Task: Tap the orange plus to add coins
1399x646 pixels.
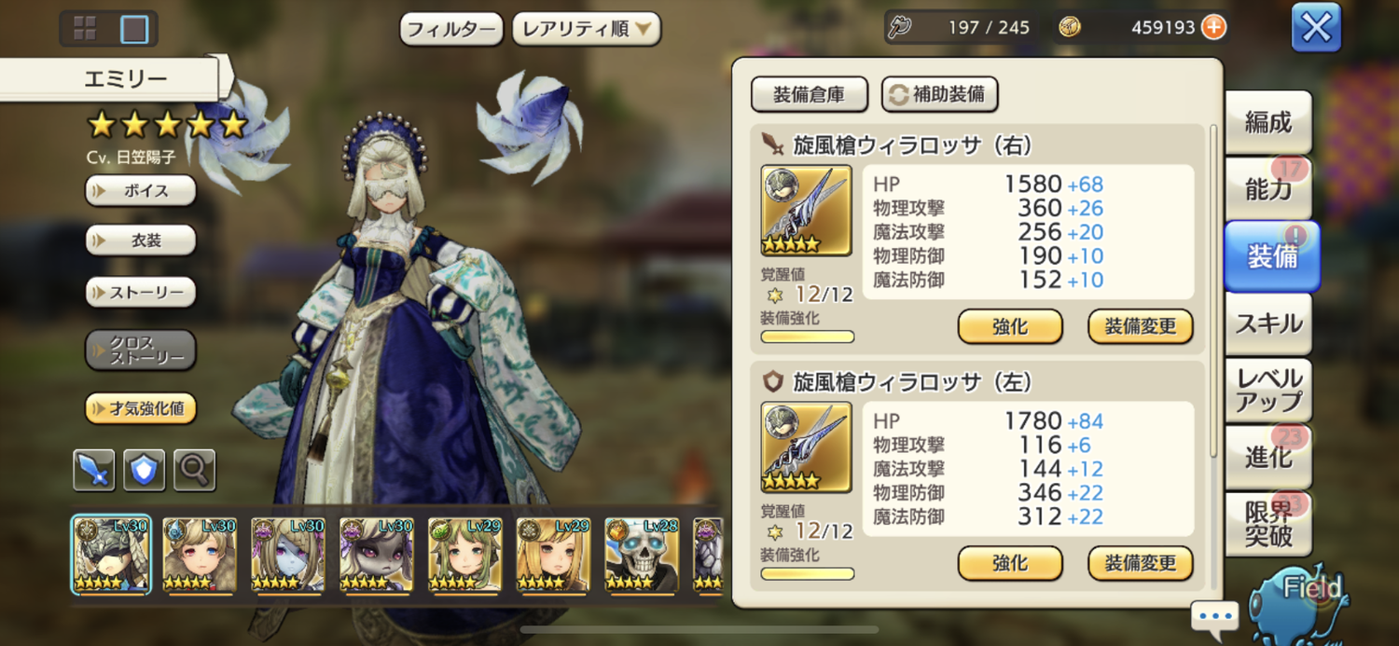Action: click(1213, 27)
